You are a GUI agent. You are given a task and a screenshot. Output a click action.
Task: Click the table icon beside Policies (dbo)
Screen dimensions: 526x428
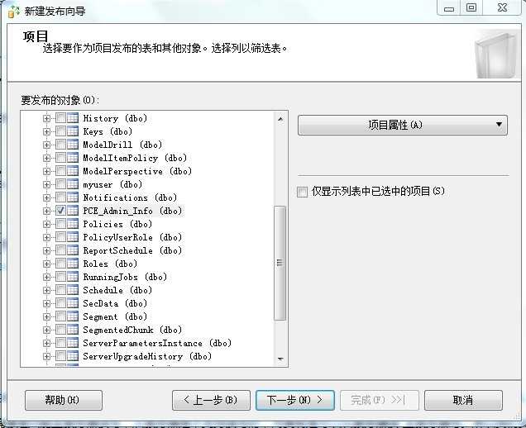[73, 224]
